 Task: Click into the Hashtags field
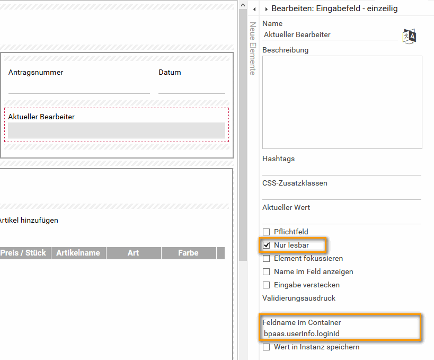pyautogui.click(x=342, y=169)
